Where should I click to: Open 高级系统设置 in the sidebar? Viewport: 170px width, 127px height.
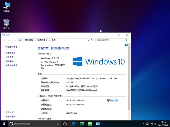tap(11, 65)
